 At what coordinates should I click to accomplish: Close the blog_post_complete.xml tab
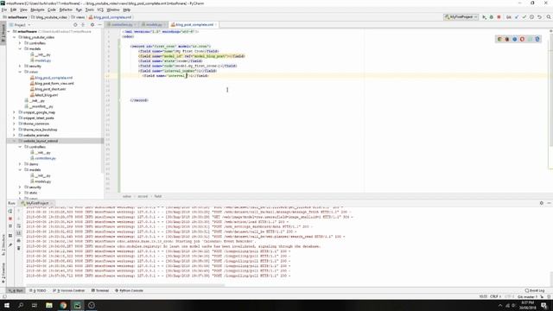point(216,25)
